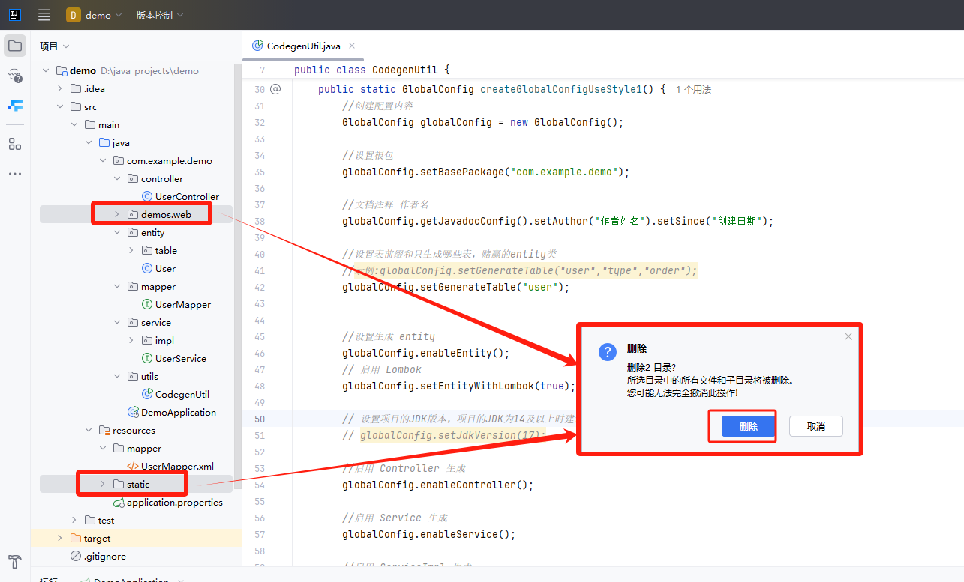Click the enableController() code line
The width and height of the screenshot is (964, 582).
438,485
